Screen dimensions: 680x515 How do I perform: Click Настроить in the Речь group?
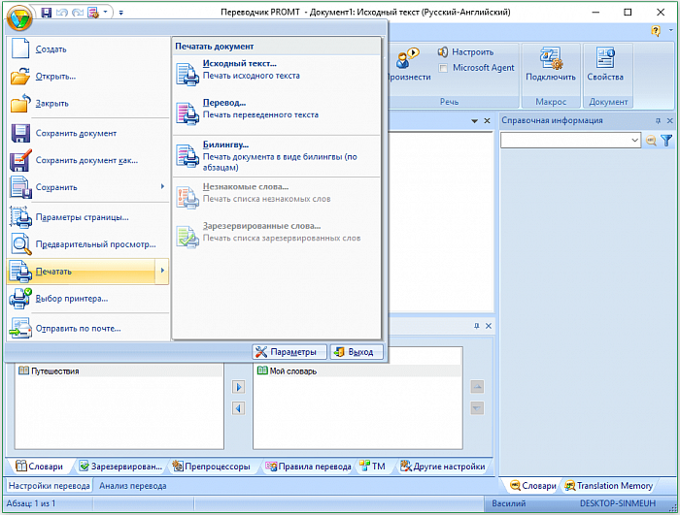465,52
